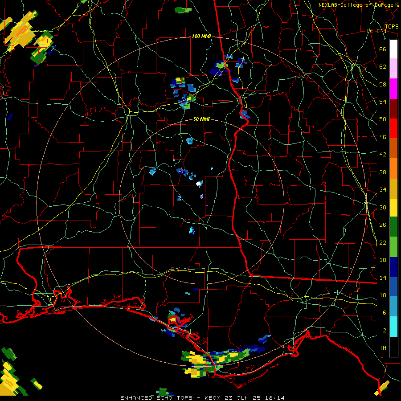
Task: Click the small magenta echo below the white echo
Action: tap(202, 196)
